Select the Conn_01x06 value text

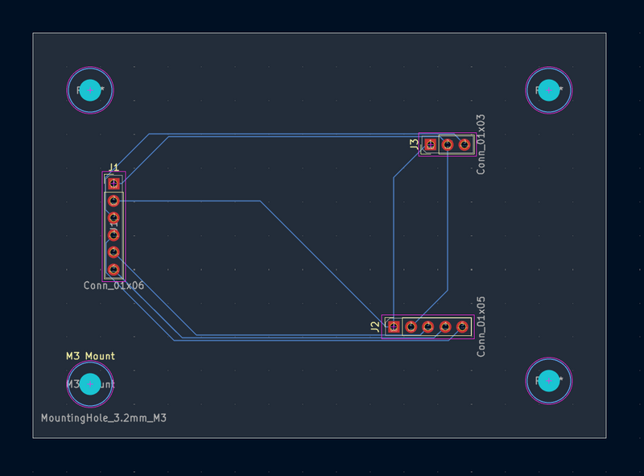(x=114, y=285)
